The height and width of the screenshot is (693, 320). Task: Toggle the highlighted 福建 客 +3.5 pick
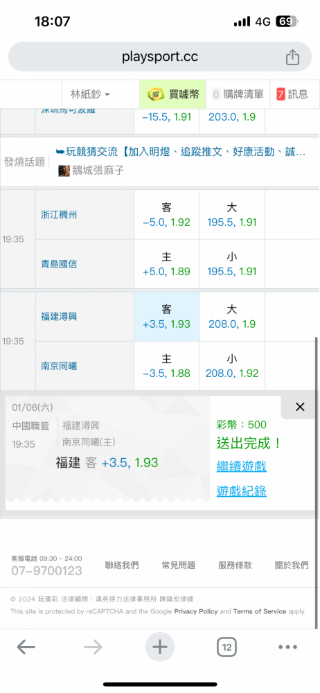point(167,317)
